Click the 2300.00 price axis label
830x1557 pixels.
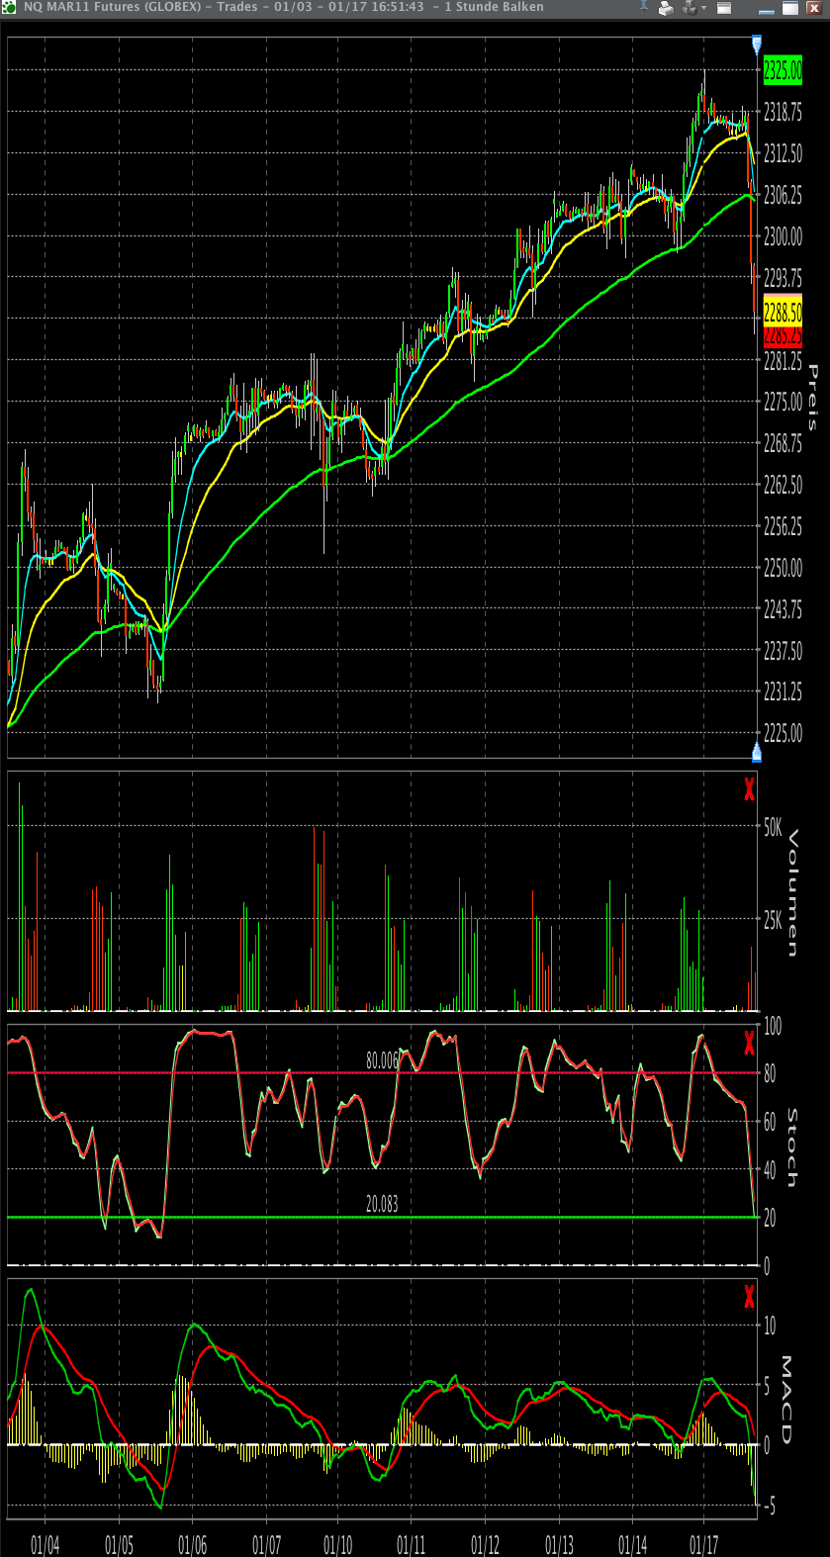click(x=783, y=236)
